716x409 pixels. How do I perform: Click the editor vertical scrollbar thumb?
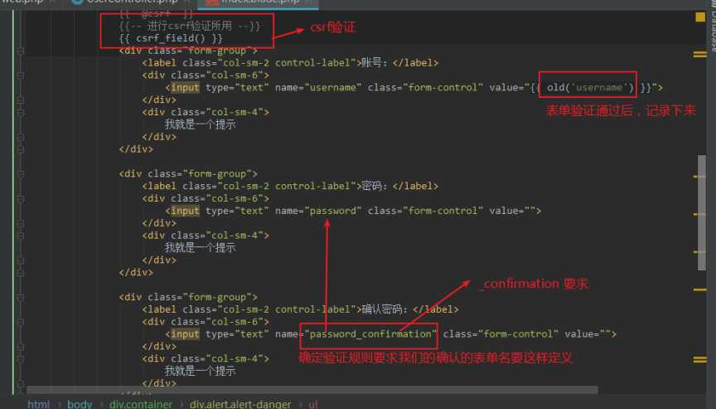(x=701, y=212)
